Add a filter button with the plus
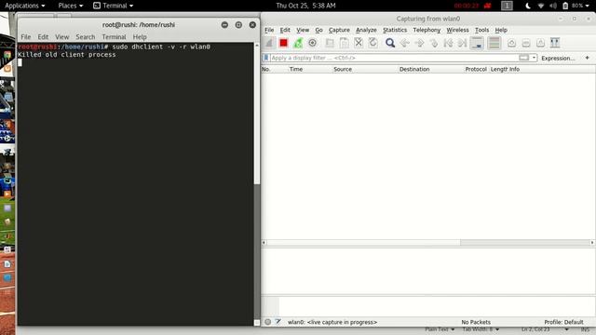The width and height of the screenshot is (596, 335). (x=588, y=58)
